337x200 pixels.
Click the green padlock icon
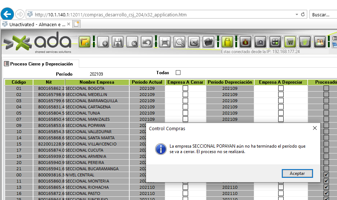(x=227, y=42)
